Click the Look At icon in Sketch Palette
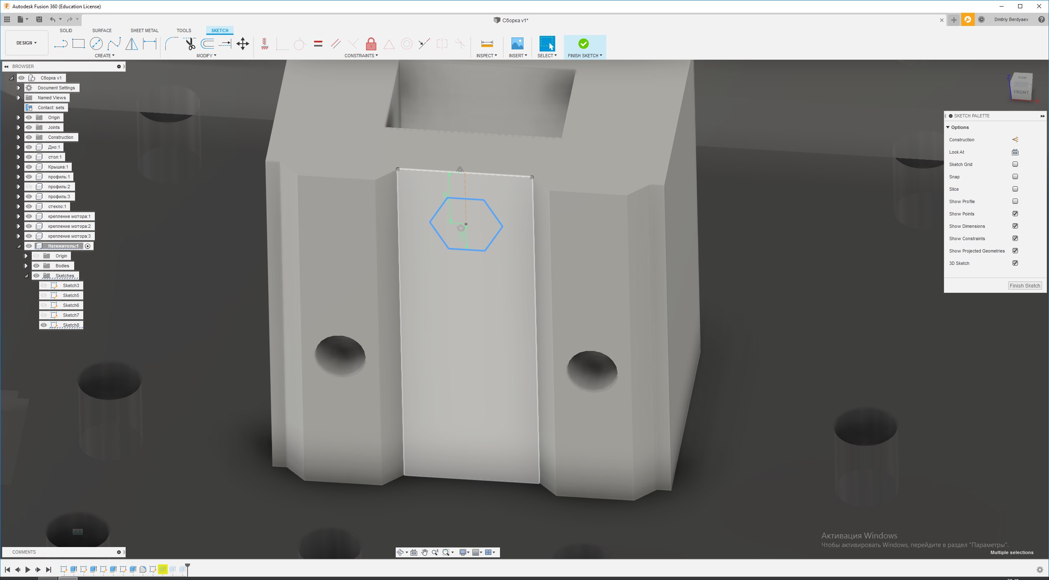The image size is (1049, 580). 1015,152
